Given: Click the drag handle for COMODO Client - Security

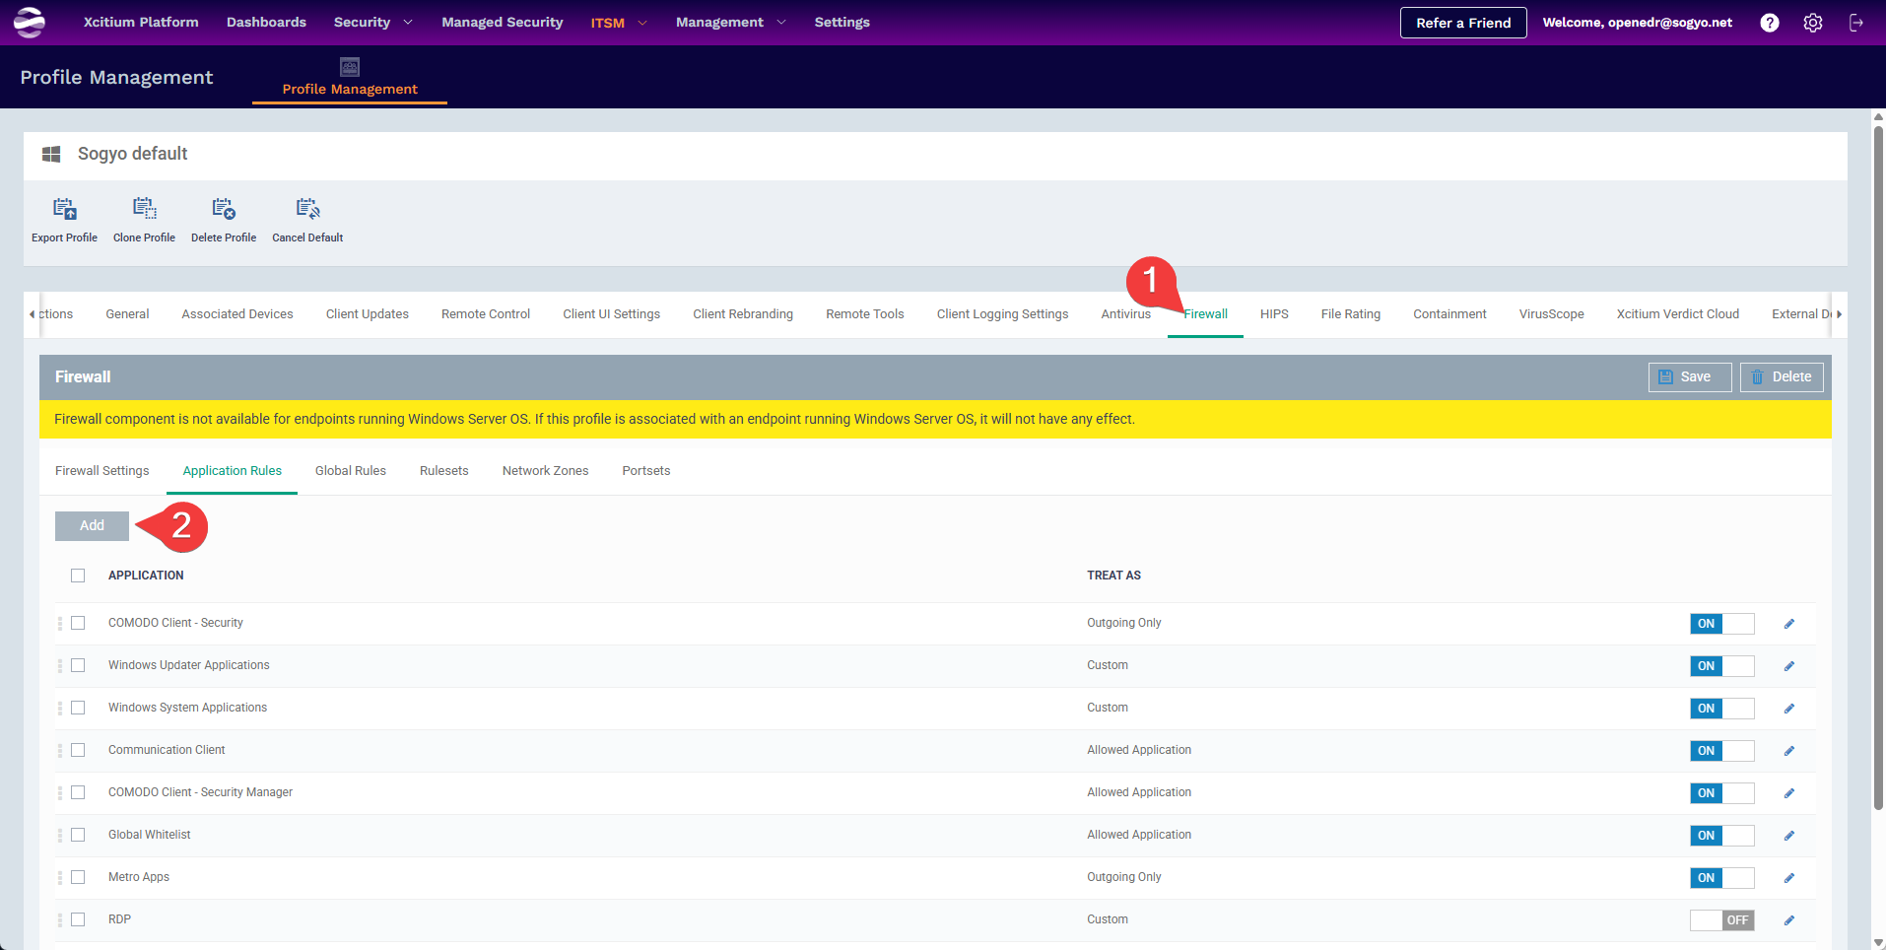Looking at the screenshot, I should click(60, 623).
